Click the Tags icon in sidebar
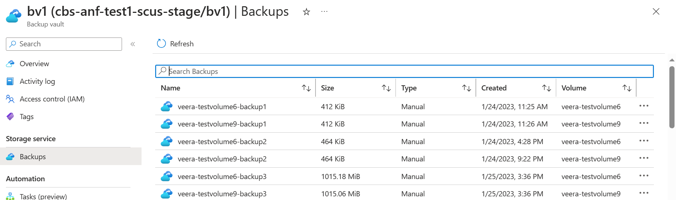Viewport: 676px width, 200px height. 10,117
